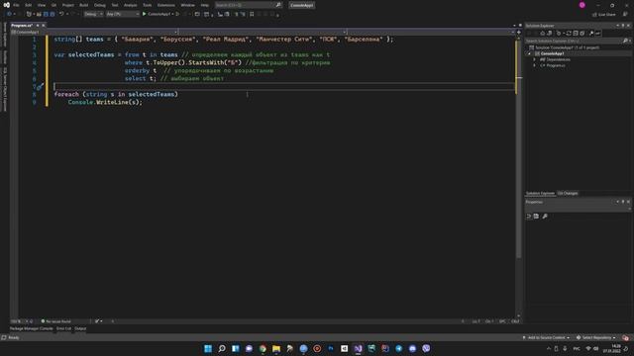
Task: Open Windows Start from the taskbar
Action: tap(208, 348)
